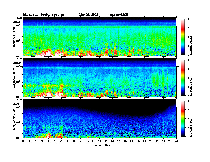Click the dZ/dt panel color scale bar

183,119
